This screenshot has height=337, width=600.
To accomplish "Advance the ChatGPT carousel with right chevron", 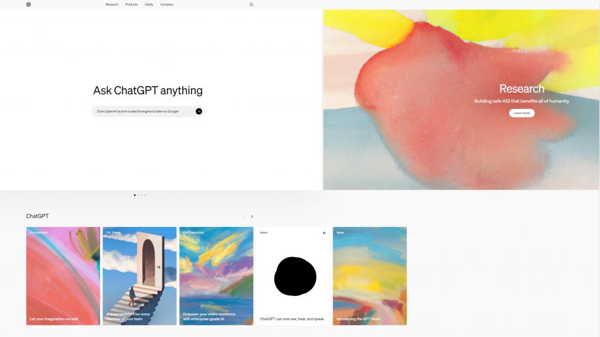I will point(252,216).
